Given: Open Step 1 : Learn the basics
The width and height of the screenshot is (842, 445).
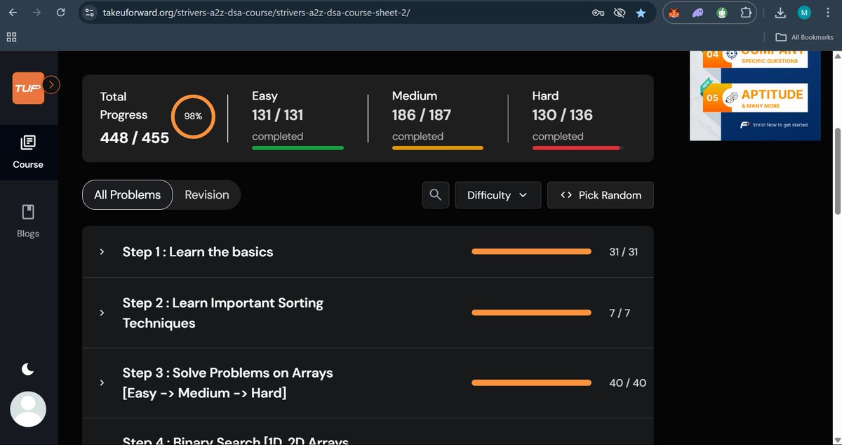Looking at the screenshot, I should pyautogui.click(x=198, y=252).
